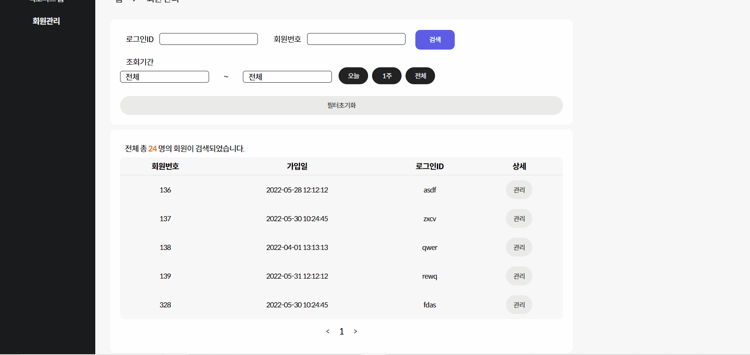This screenshot has width=750, height=355.
Task: Focus the 로그인ID search field
Action: pyautogui.click(x=209, y=39)
